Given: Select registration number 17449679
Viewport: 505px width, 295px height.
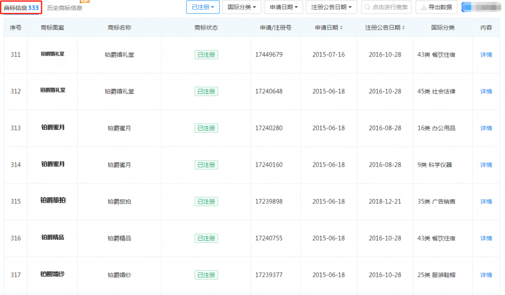Looking at the screenshot, I should [x=269, y=55].
